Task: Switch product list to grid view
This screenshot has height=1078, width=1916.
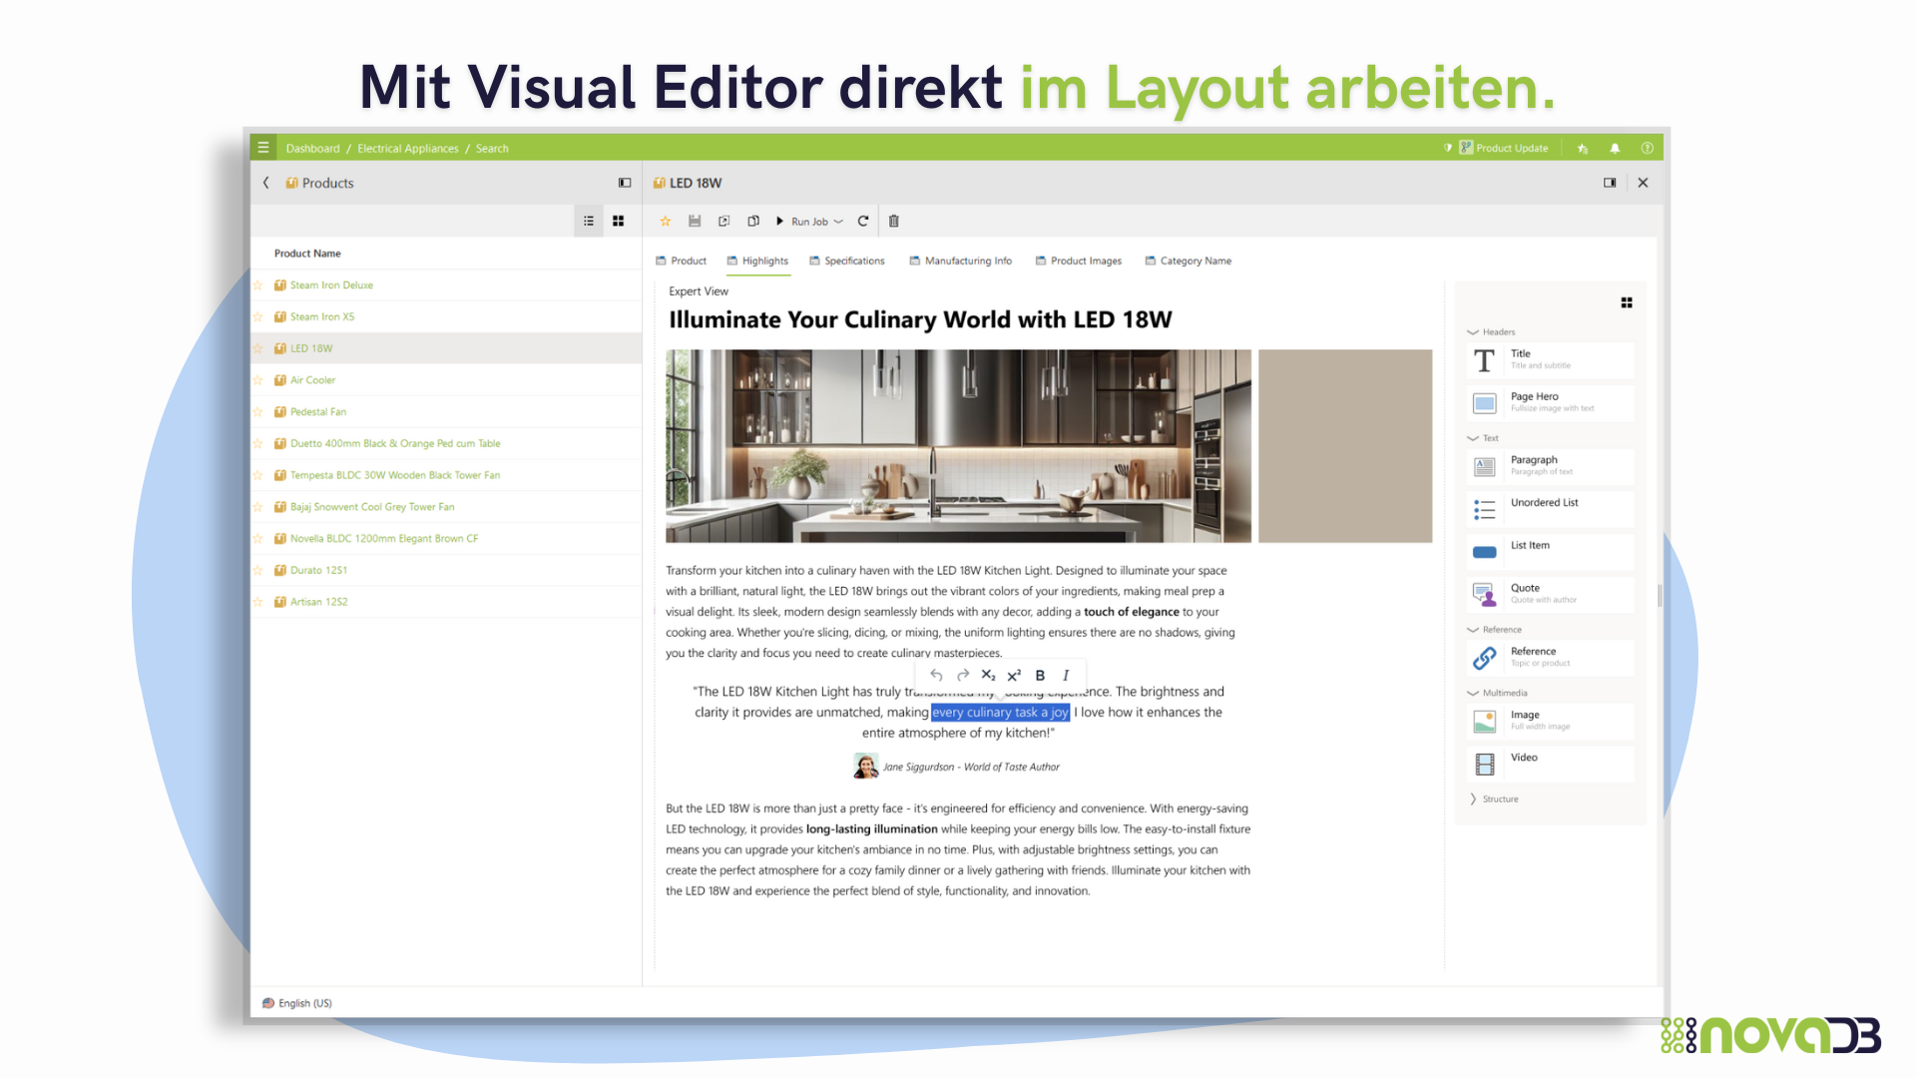Action: [619, 221]
